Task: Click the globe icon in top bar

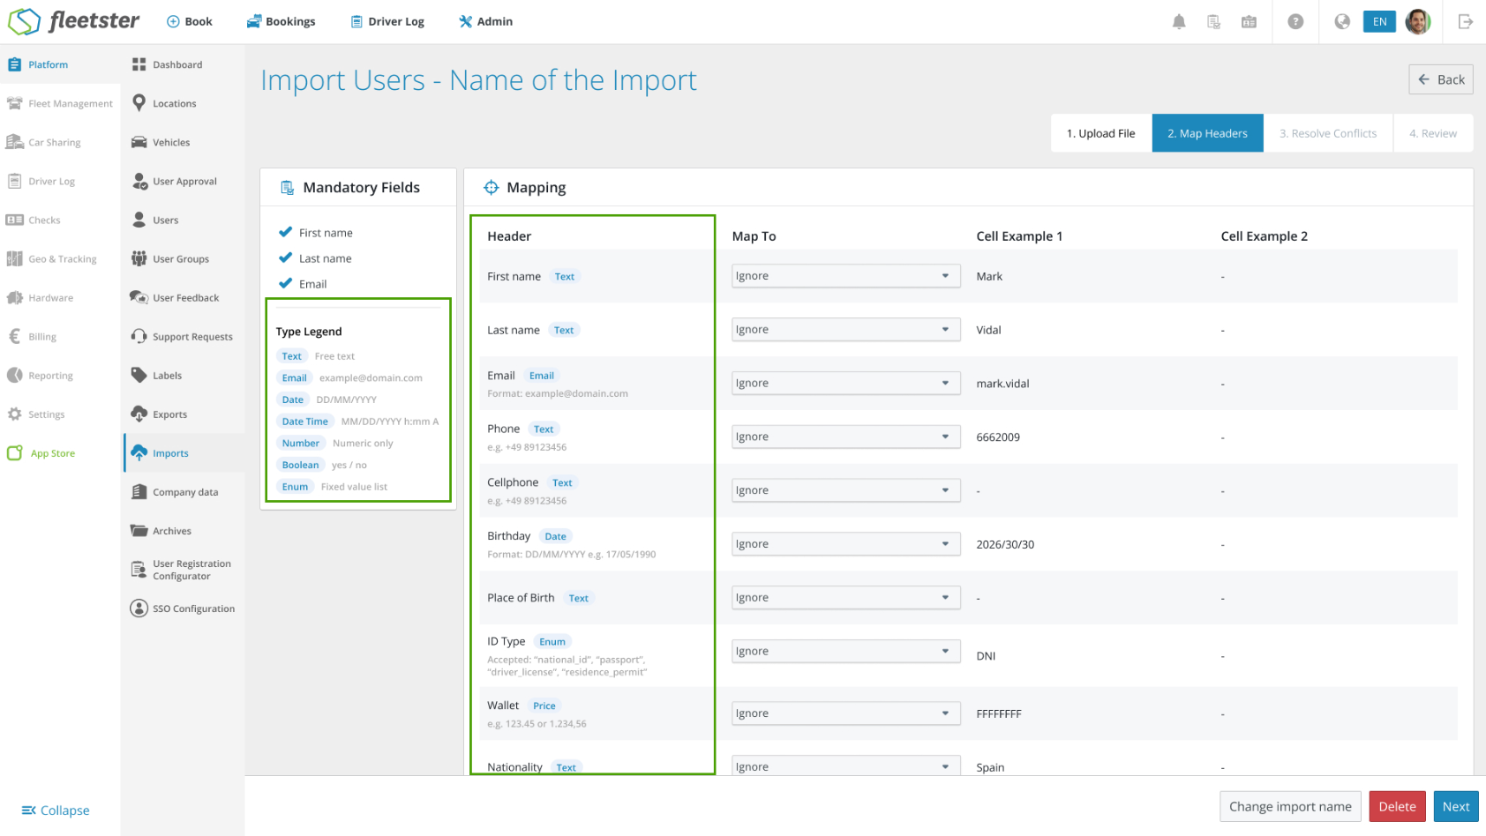Action: 1342,22
